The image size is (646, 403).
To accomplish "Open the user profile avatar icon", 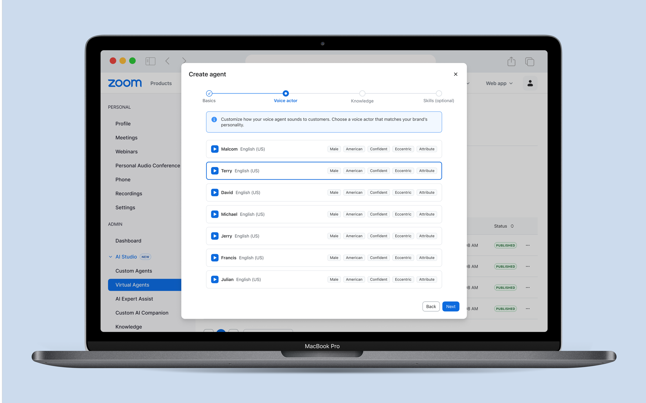I will pyautogui.click(x=530, y=83).
